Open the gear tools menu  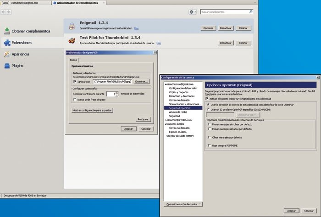pos(193,12)
